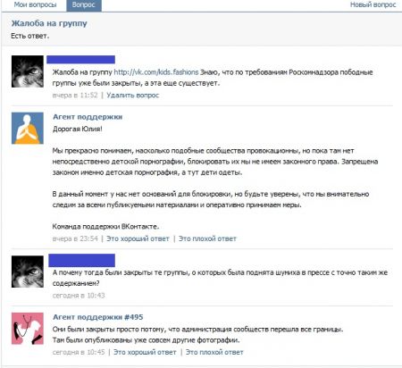Click the orange monk support agent avatar

pyautogui.click(x=28, y=128)
